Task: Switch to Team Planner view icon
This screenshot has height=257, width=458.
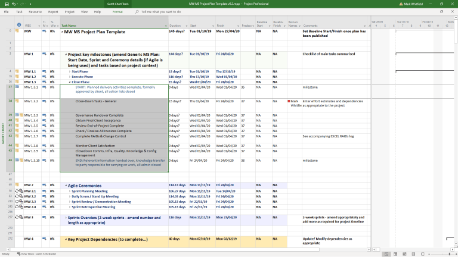Action: [404, 254]
